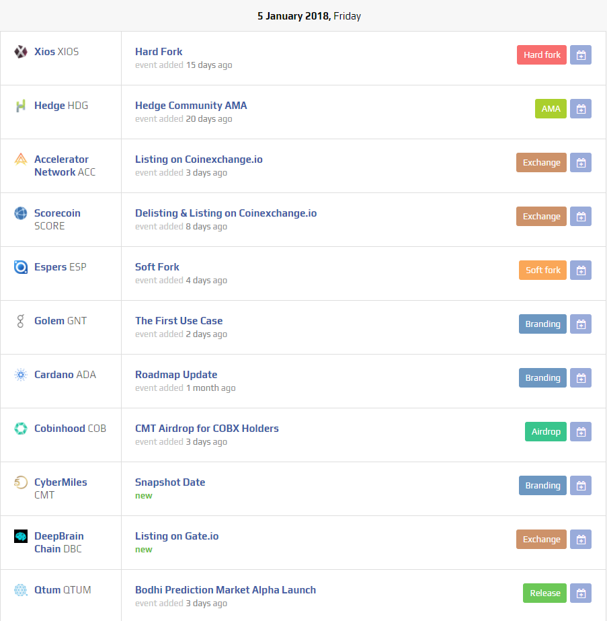Screen dimensions: 607x621
Task: Click the Scorecoin globe logo
Action: [x=21, y=213]
